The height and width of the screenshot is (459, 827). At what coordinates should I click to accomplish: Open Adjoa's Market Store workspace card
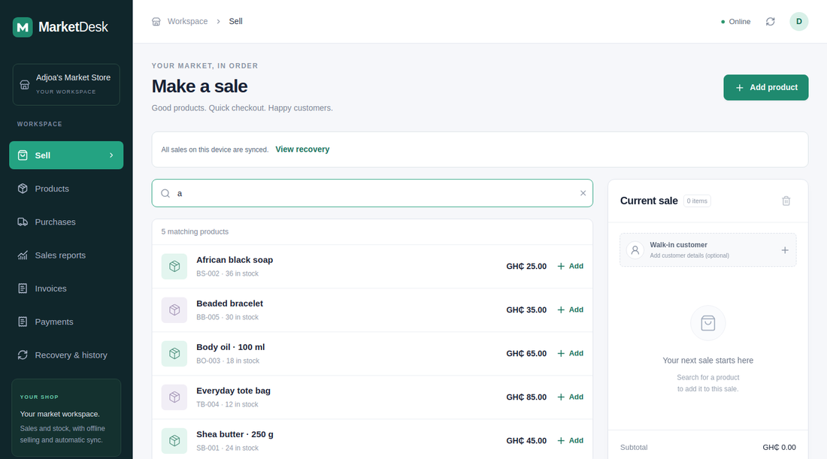(x=66, y=84)
